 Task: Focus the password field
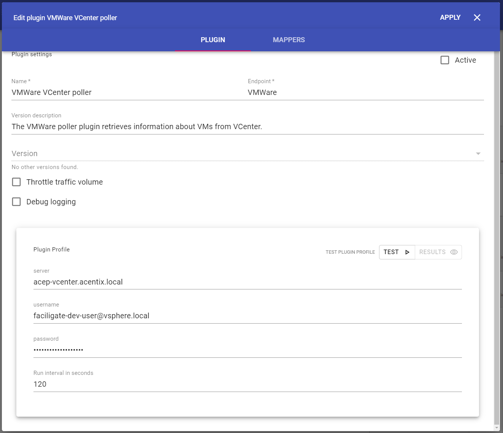coord(247,350)
